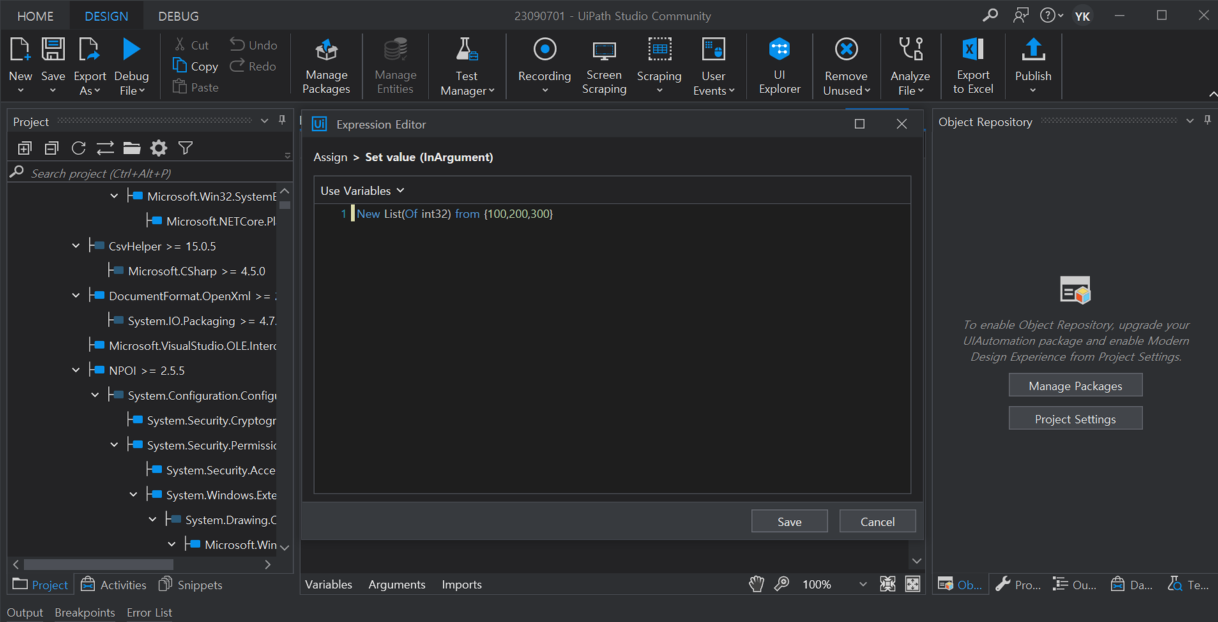Run Debug File play button
This screenshot has width=1218, height=622.
131,50
